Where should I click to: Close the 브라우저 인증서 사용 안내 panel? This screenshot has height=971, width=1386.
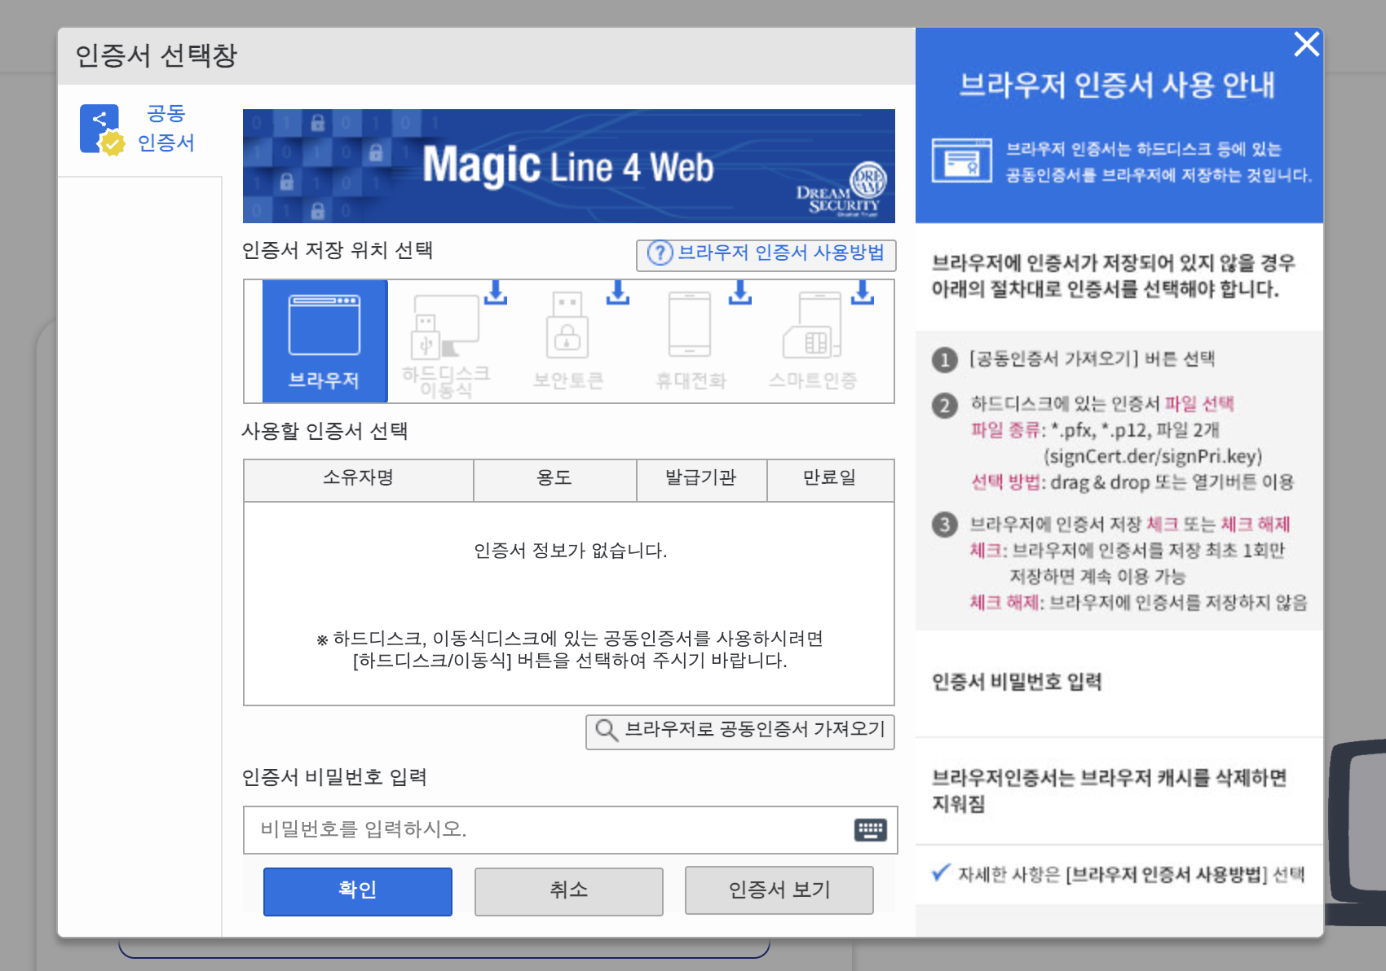point(1306,44)
